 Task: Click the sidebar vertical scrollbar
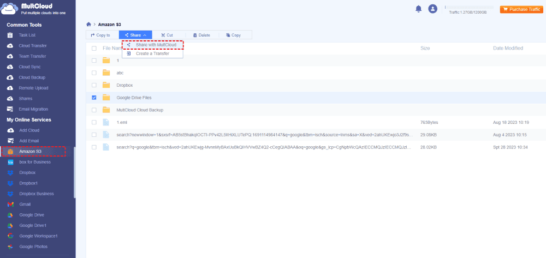coord(74,172)
